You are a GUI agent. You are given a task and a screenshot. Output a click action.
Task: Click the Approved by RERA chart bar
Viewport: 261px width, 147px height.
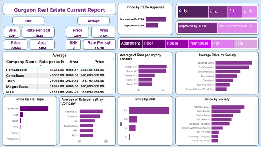[152, 25]
